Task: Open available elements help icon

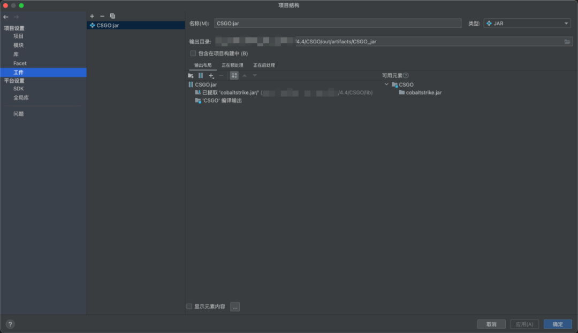Action: (x=406, y=75)
